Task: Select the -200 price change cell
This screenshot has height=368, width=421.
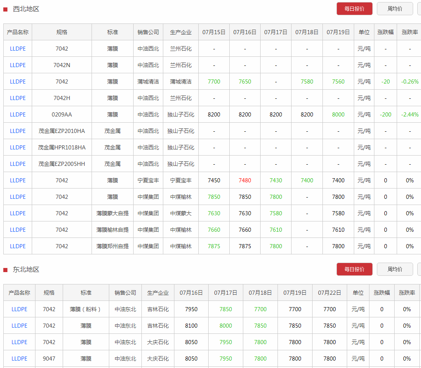Action: [386, 114]
